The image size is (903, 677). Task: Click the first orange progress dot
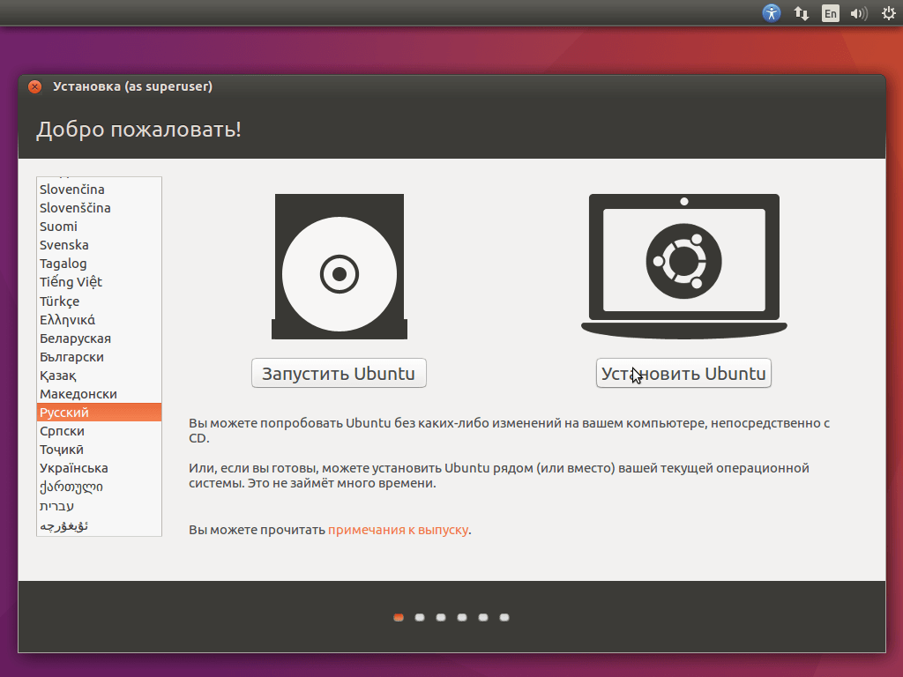[399, 617]
